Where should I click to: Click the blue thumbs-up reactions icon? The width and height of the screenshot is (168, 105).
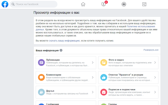[104, 77]
